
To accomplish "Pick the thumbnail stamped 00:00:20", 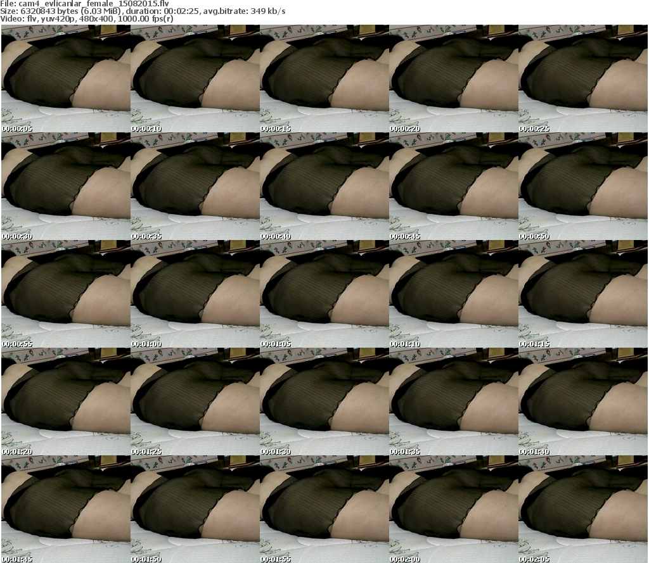I will 454,79.
